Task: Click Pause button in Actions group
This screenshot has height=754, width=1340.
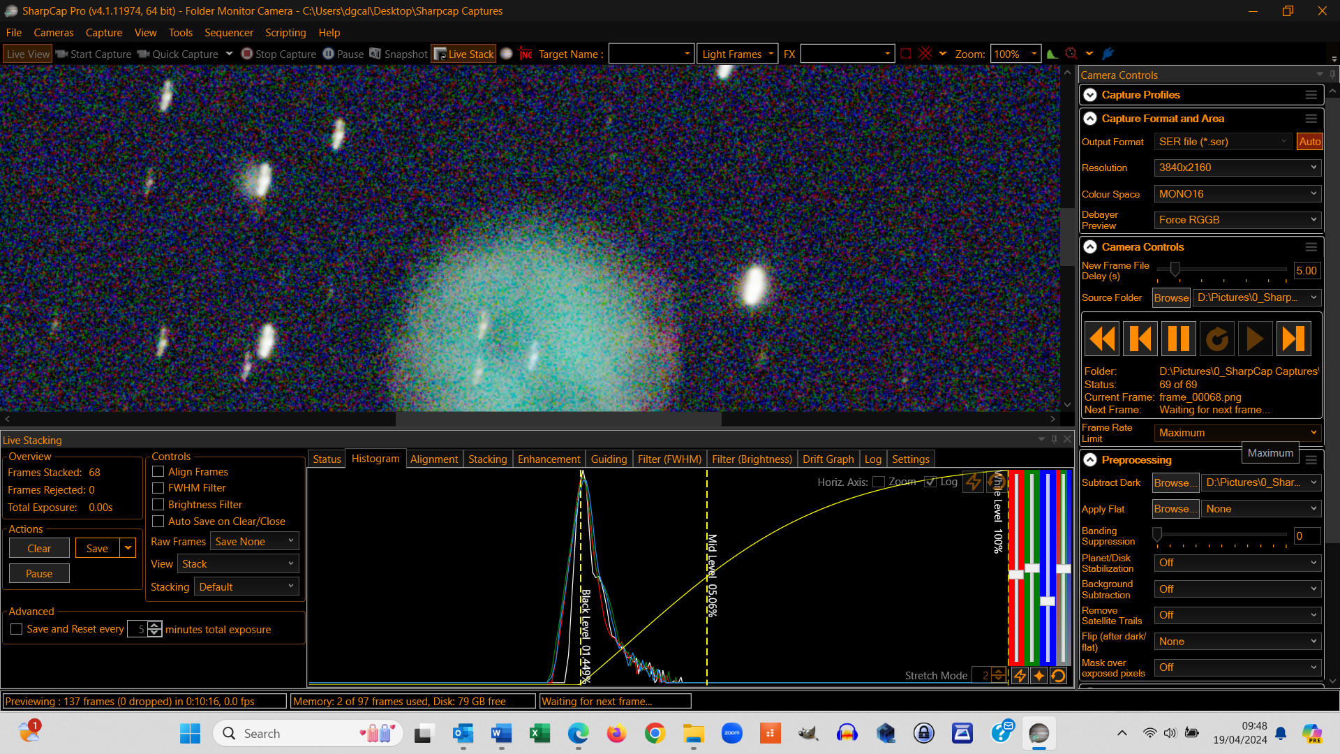Action: [x=39, y=574]
